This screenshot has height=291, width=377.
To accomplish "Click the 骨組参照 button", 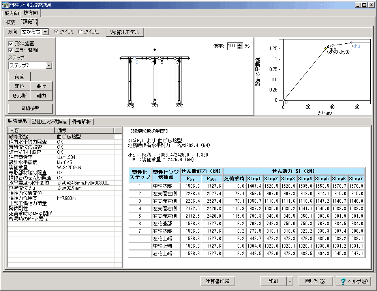I will click(30, 108).
